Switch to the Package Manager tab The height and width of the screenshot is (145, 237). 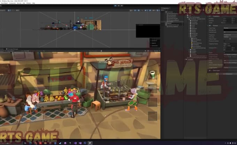coord(12,49)
